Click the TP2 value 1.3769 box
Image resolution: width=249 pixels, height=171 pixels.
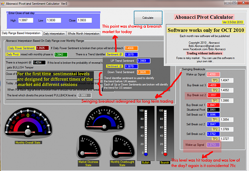[x=227, y=129]
